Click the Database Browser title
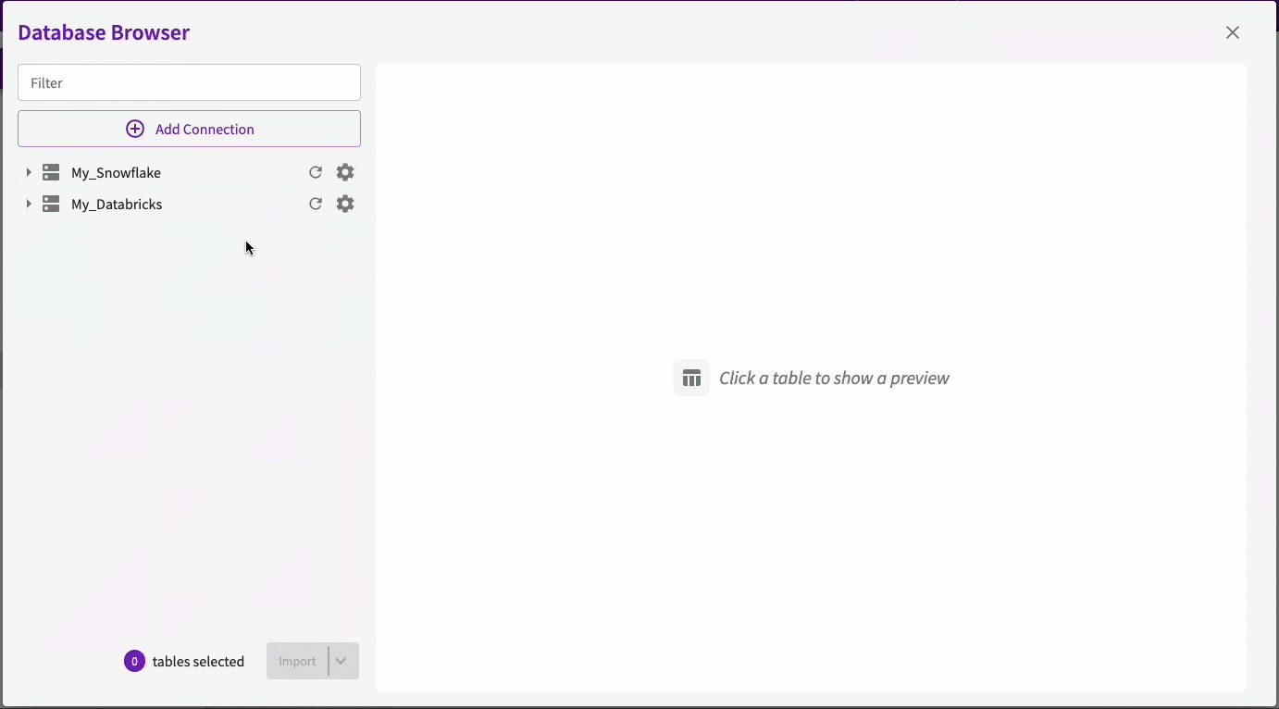1279x709 pixels. pyautogui.click(x=104, y=32)
